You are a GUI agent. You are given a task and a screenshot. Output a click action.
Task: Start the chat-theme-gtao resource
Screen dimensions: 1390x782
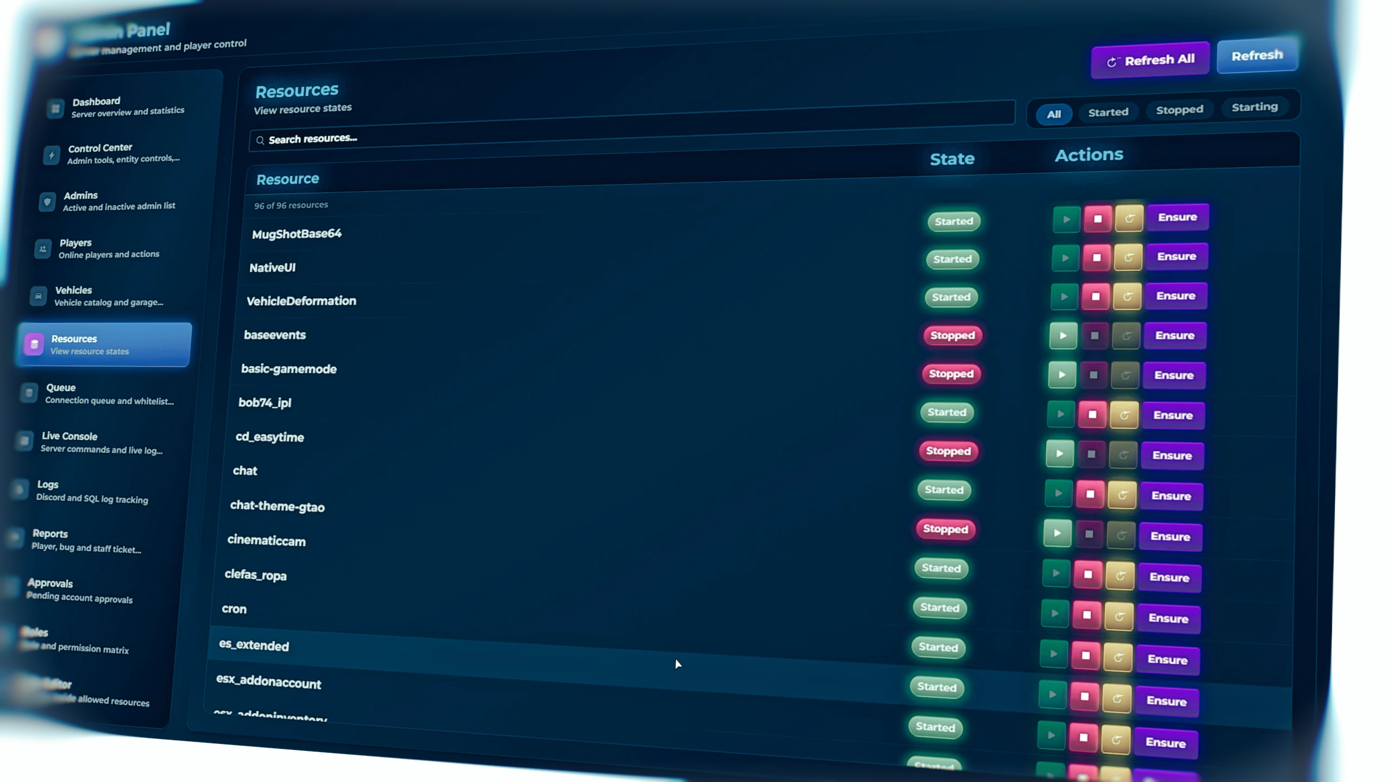[x=1057, y=533]
